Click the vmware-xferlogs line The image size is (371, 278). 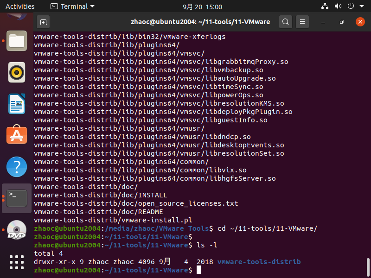[x=130, y=37]
